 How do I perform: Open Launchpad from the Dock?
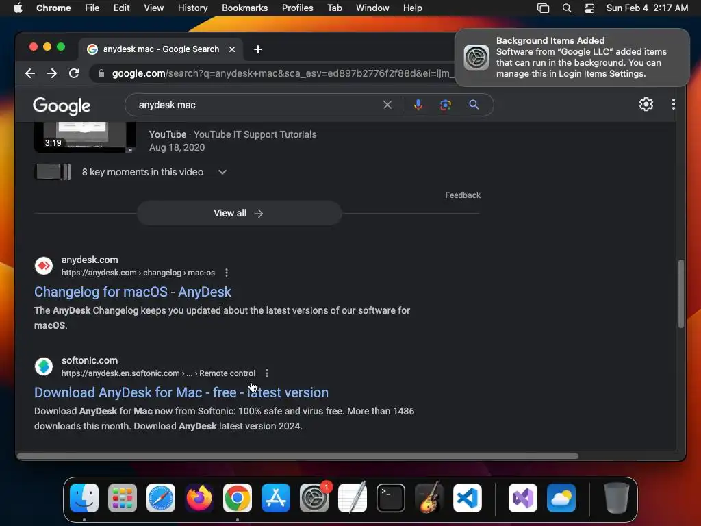[x=123, y=498]
